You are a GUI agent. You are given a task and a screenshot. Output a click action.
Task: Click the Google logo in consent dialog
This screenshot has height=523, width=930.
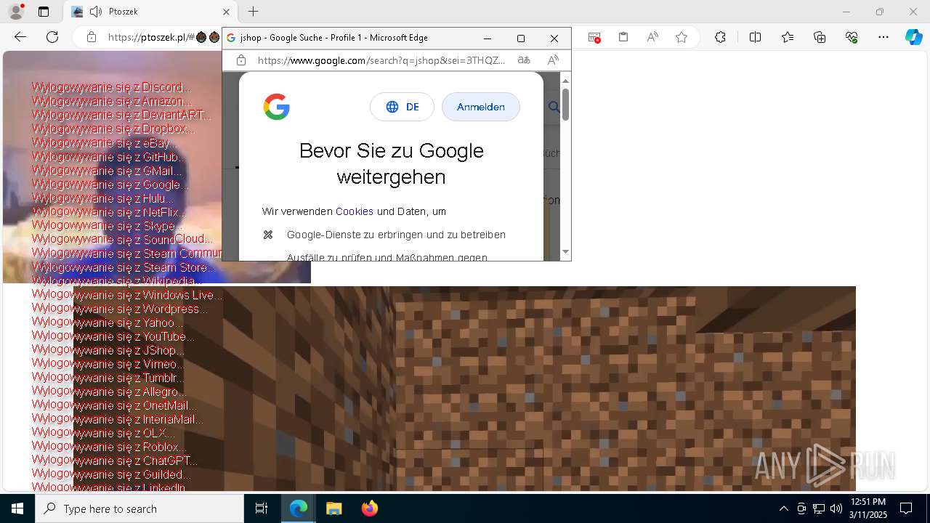click(277, 107)
